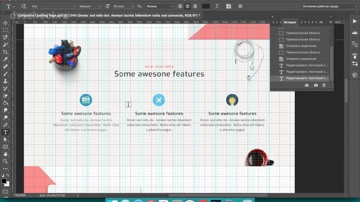Toggle Quick Mask mode at the toolbox bottom
Viewport: 360px width, 202px height.
(5, 191)
